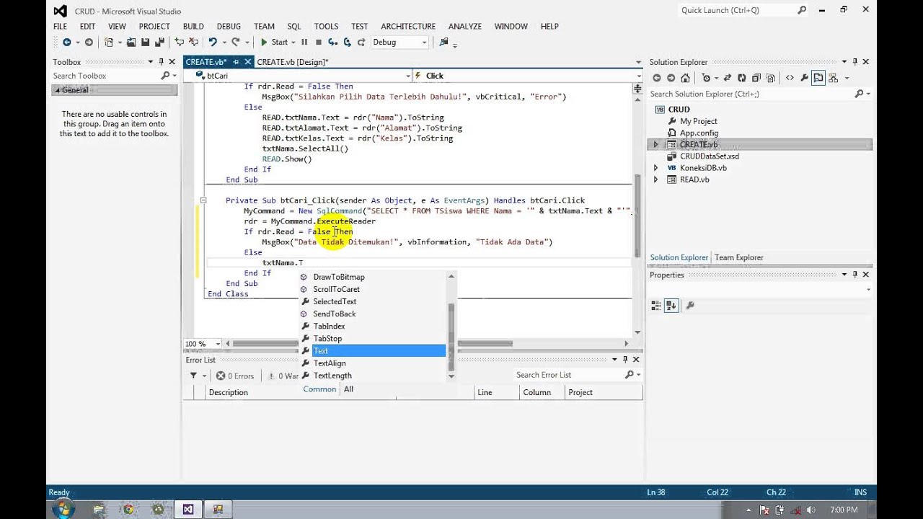This screenshot has height=519, width=923.
Task: Expand the READ.vb tree node
Action: click(655, 179)
